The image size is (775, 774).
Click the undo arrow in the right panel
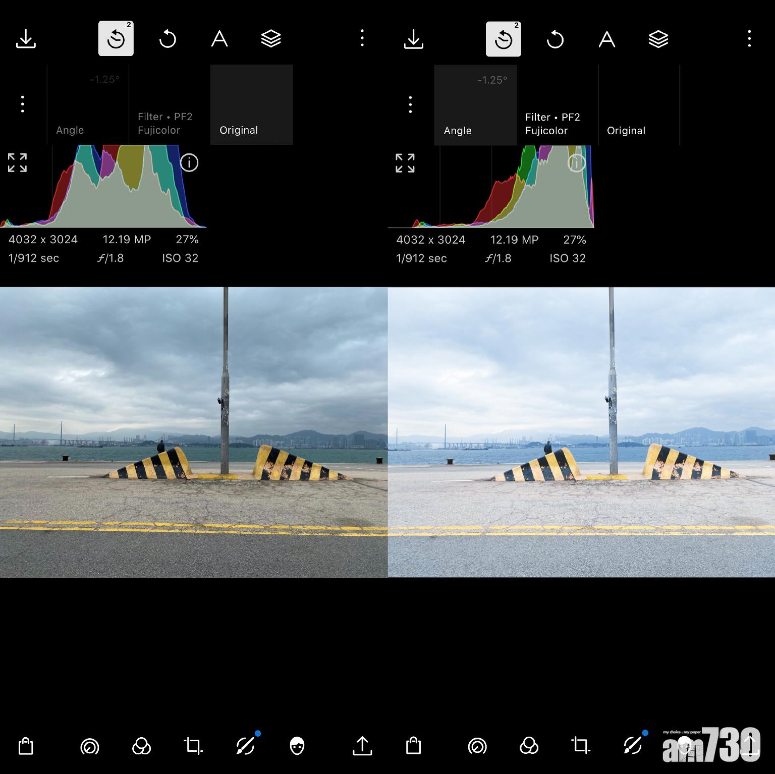(x=555, y=39)
